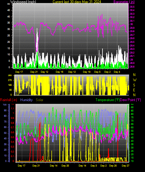Click the 29.4 value on barometer axis
The image size is (145, 172).
pos(132,46)
